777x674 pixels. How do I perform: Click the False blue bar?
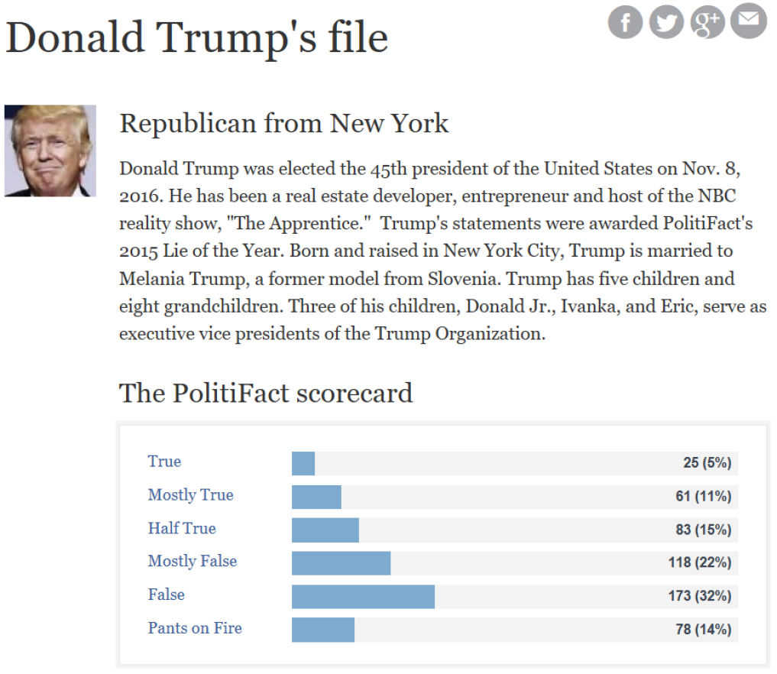click(363, 597)
